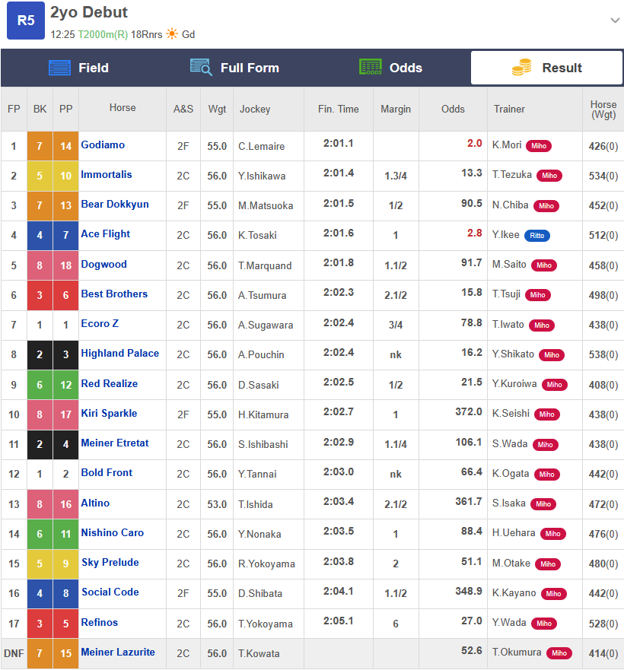The image size is (624, 670).
Task: Open Bear Dokkyun horse link
Action: click(115, 205)
